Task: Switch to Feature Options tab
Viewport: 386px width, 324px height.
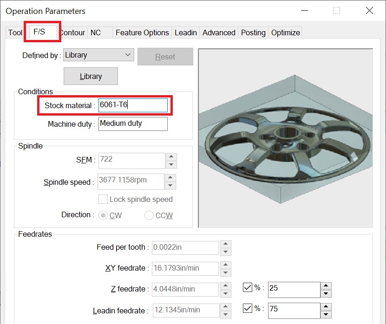Action: [x=142, y=32]
